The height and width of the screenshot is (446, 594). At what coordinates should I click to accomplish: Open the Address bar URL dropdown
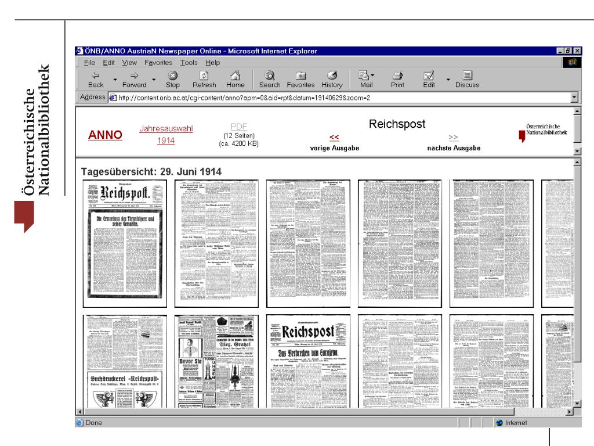[x=574, y=98]
